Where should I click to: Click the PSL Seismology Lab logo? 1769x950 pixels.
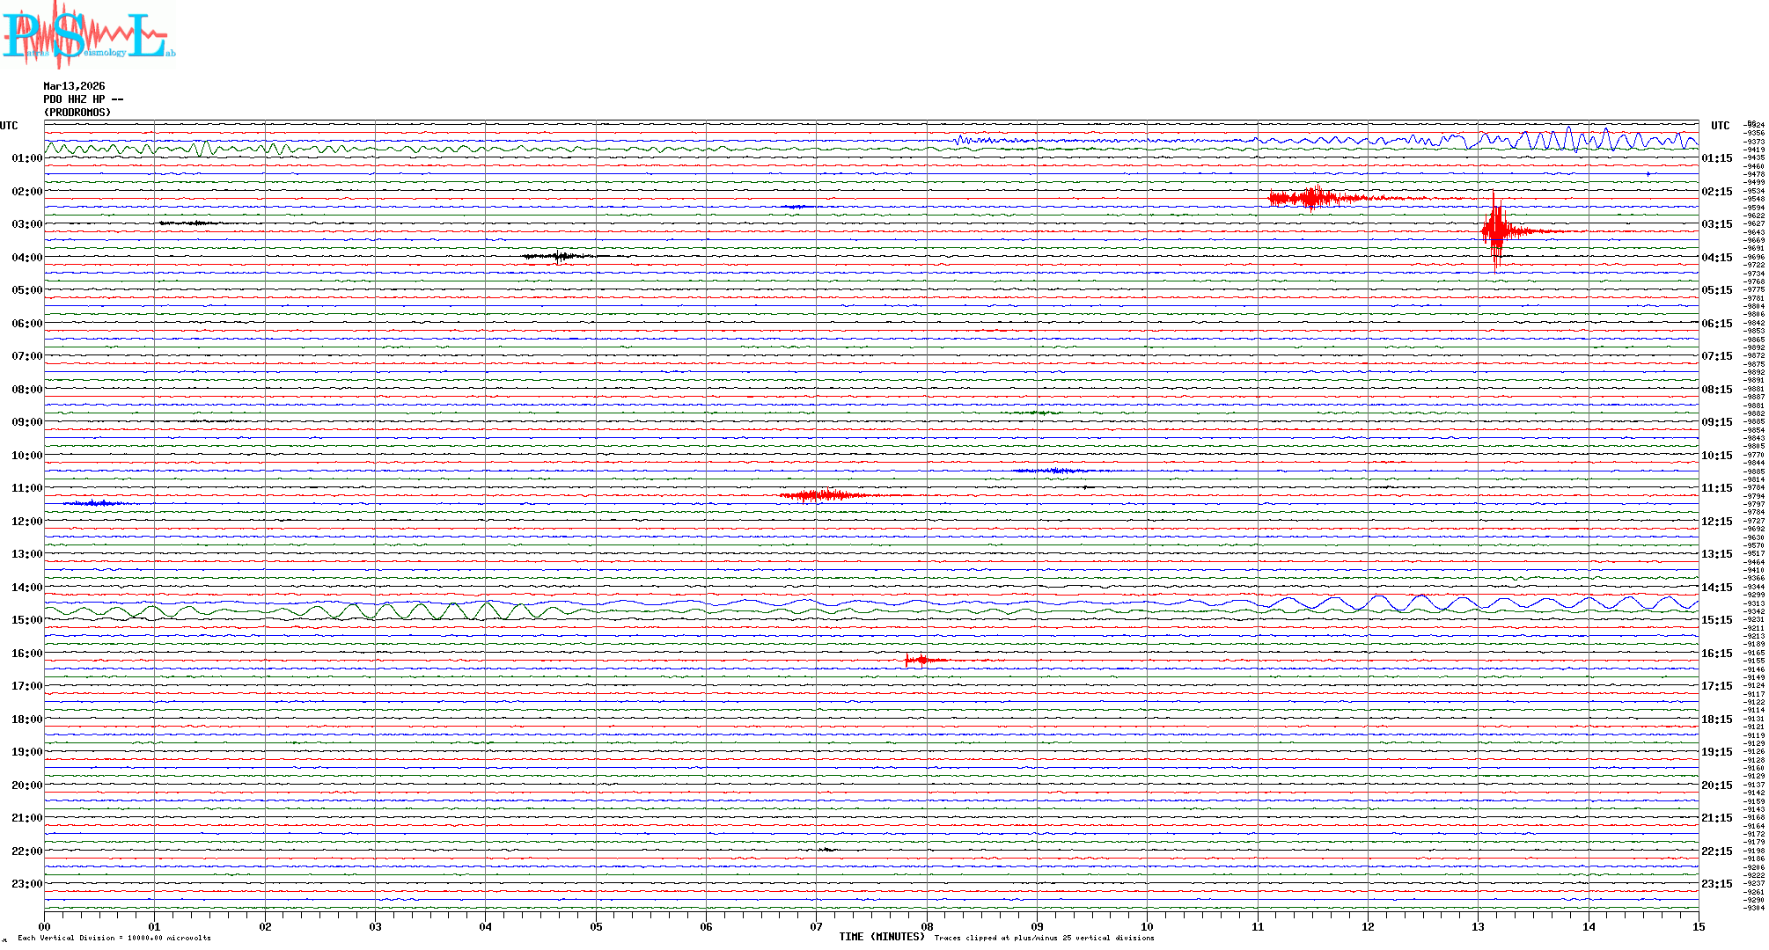[x=86, y=35]
